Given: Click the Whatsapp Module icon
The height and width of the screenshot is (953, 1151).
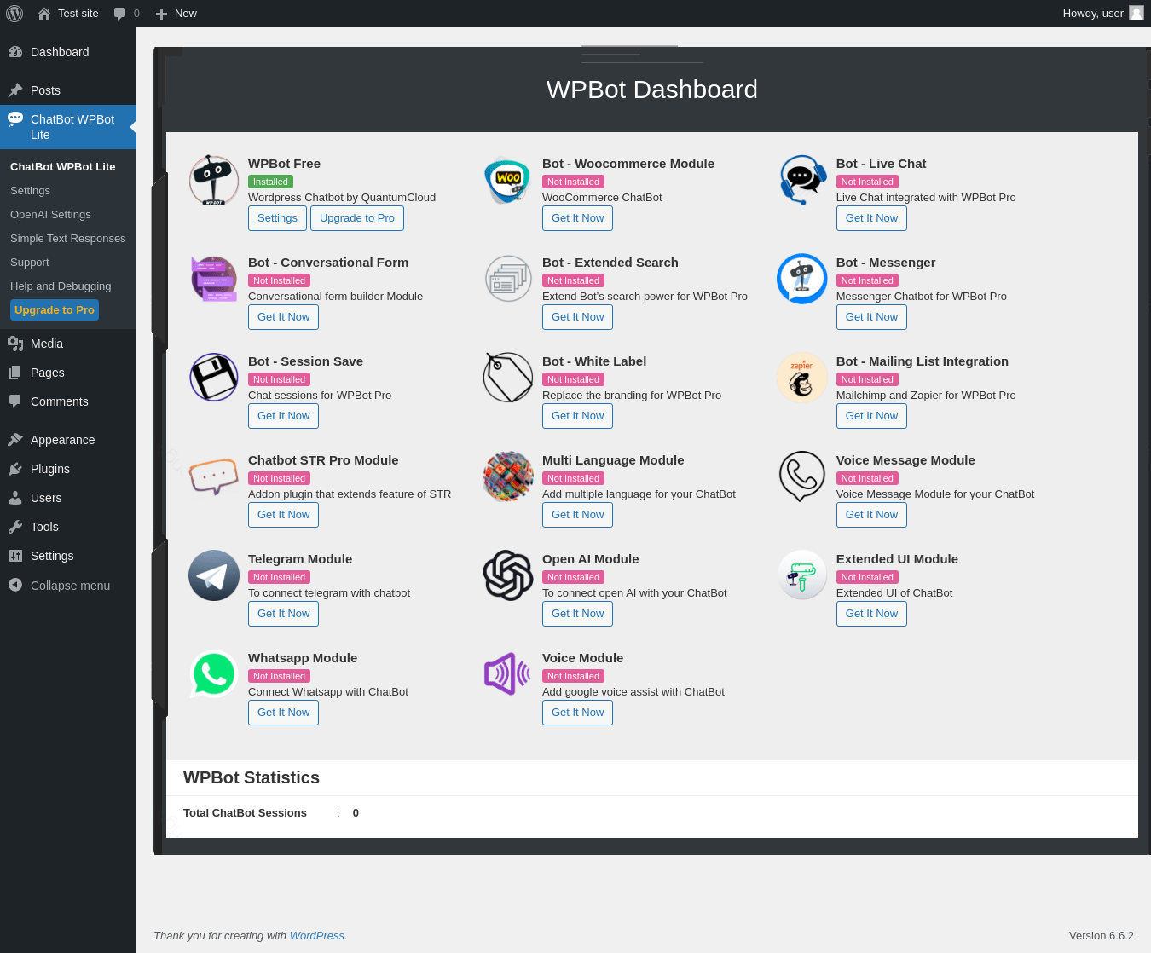Looking at the screenshot, I should pyautogui.click(x=214, y=674).
